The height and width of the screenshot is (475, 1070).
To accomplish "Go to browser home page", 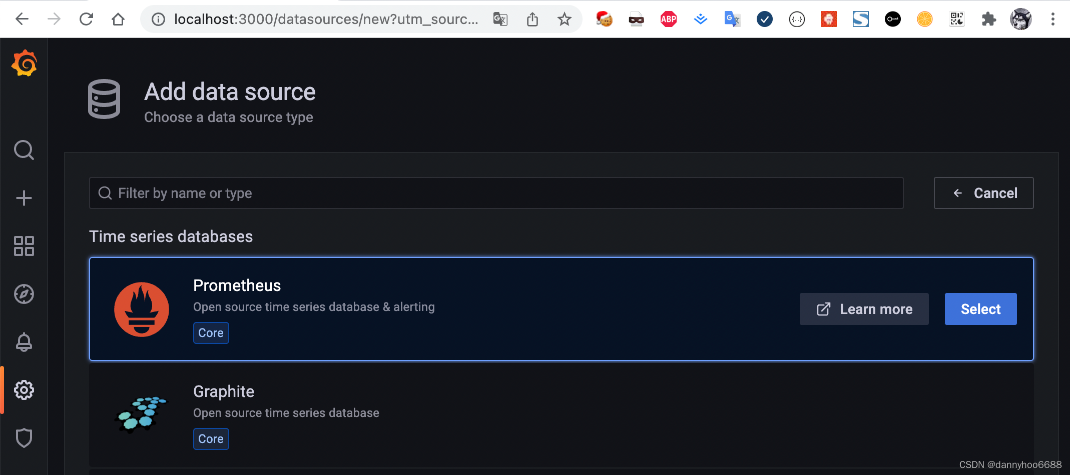I will pyautogui.click(x=118, y=19).
